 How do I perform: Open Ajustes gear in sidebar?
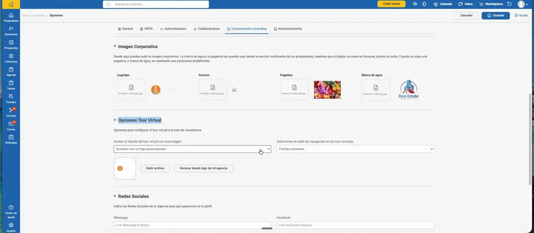pos(11,227)
